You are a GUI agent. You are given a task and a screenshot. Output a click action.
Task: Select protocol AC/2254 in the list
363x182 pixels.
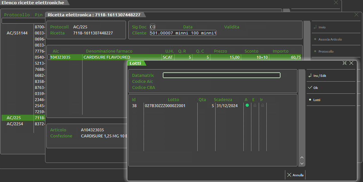point(15,124)
